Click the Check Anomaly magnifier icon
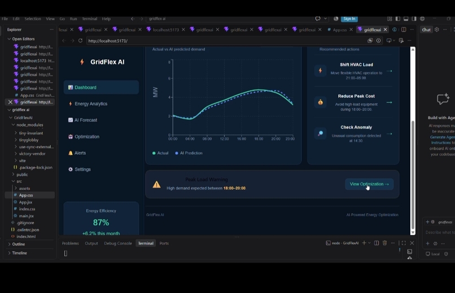The height and width of the screenshot is (293, 455). pyautogui.click(x=320, y=133)
